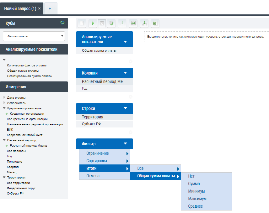Click the table with right arrow icon
This screenshot has height=213, width=269.
coord(133,23)
